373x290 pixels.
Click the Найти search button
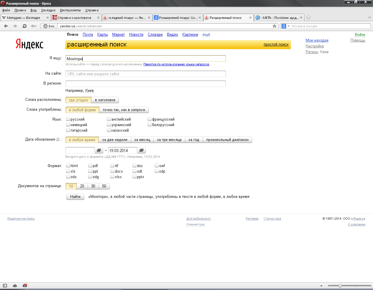(x=75, y=197)
